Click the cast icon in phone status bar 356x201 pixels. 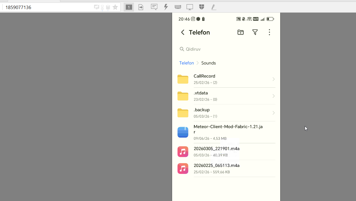coord(239,19)
